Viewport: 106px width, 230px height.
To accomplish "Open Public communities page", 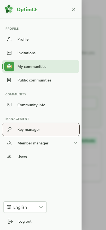I will 41,80.
